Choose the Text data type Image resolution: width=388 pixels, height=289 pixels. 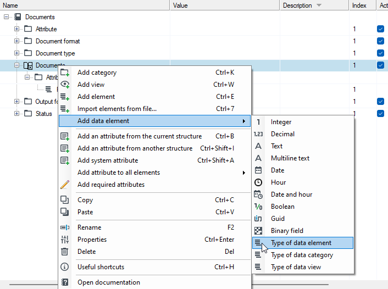303,146
